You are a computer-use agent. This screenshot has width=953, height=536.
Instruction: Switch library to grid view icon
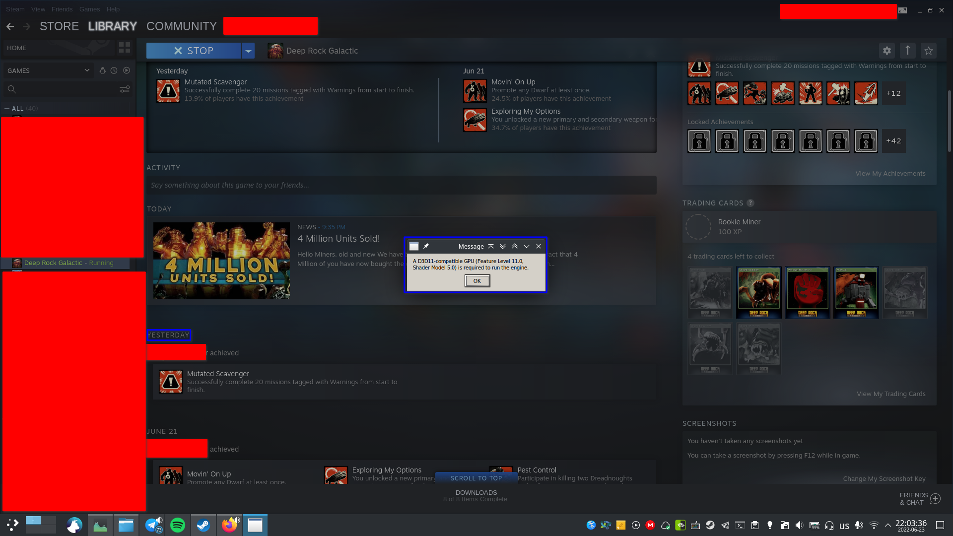tap(125, 48)
